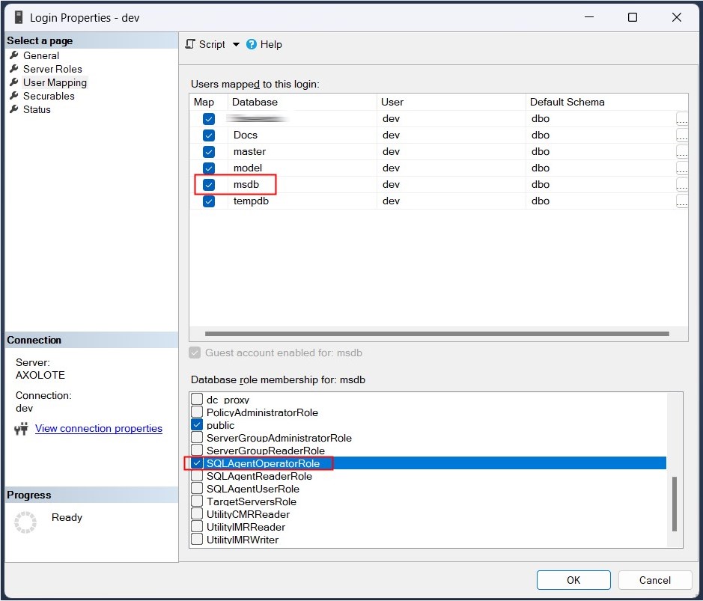
Task: Click the Database column header
Action: 302,103
